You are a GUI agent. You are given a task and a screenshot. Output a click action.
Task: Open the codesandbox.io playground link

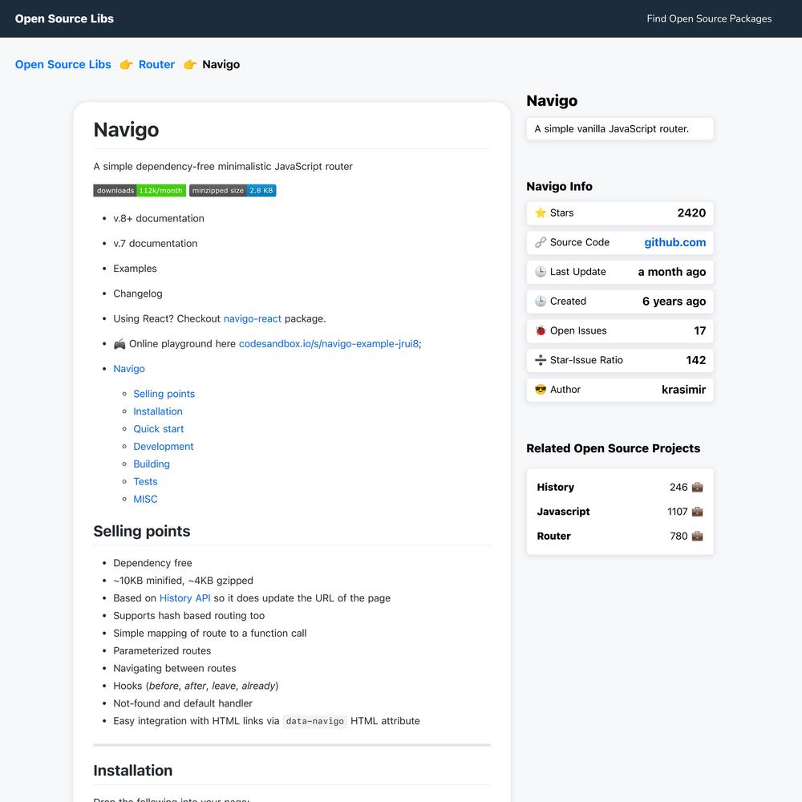pos(328,344)
